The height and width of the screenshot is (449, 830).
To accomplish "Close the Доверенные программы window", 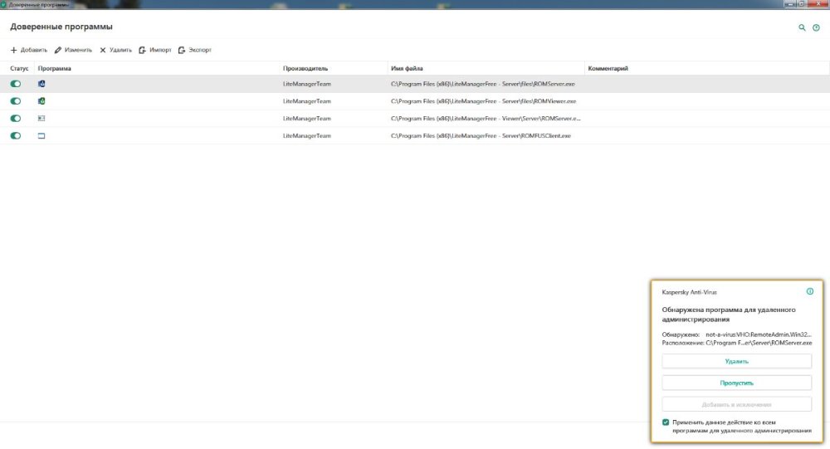I will pos(819,3).
